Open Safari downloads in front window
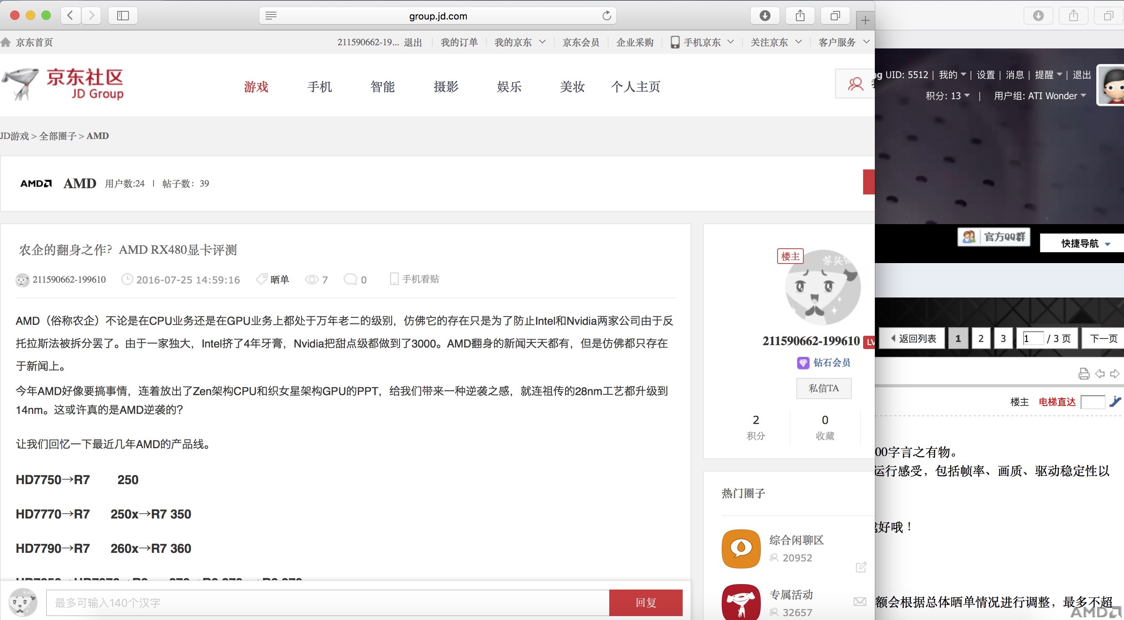Screen dimensions: 1124x620 [x=765, y=16]
